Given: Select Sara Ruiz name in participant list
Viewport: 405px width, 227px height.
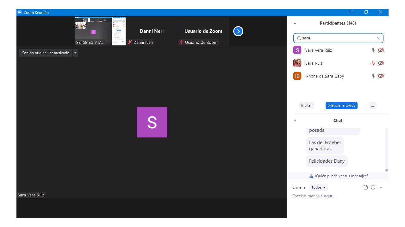Looking at the screenshot, I should coord(314,63).
